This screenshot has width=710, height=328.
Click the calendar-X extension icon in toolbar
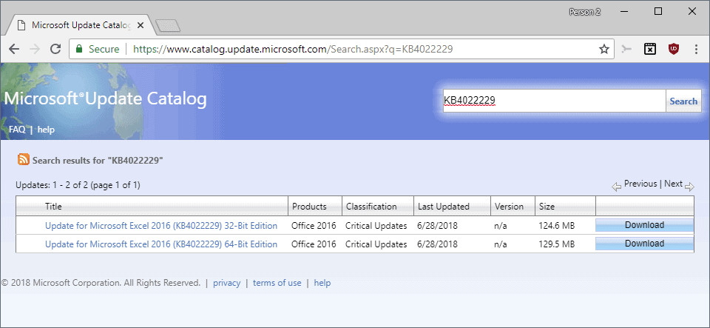click(650, 49)
